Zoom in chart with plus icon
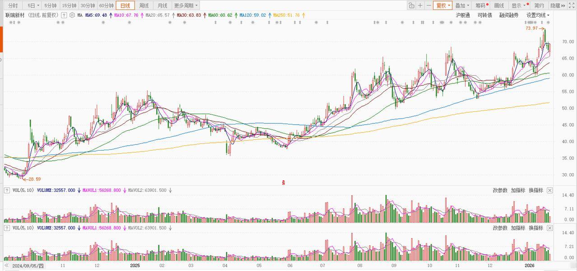 pos(420,5)
